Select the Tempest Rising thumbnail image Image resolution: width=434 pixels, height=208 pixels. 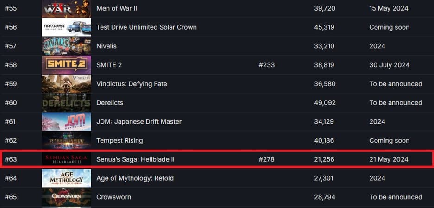point(66,140)
